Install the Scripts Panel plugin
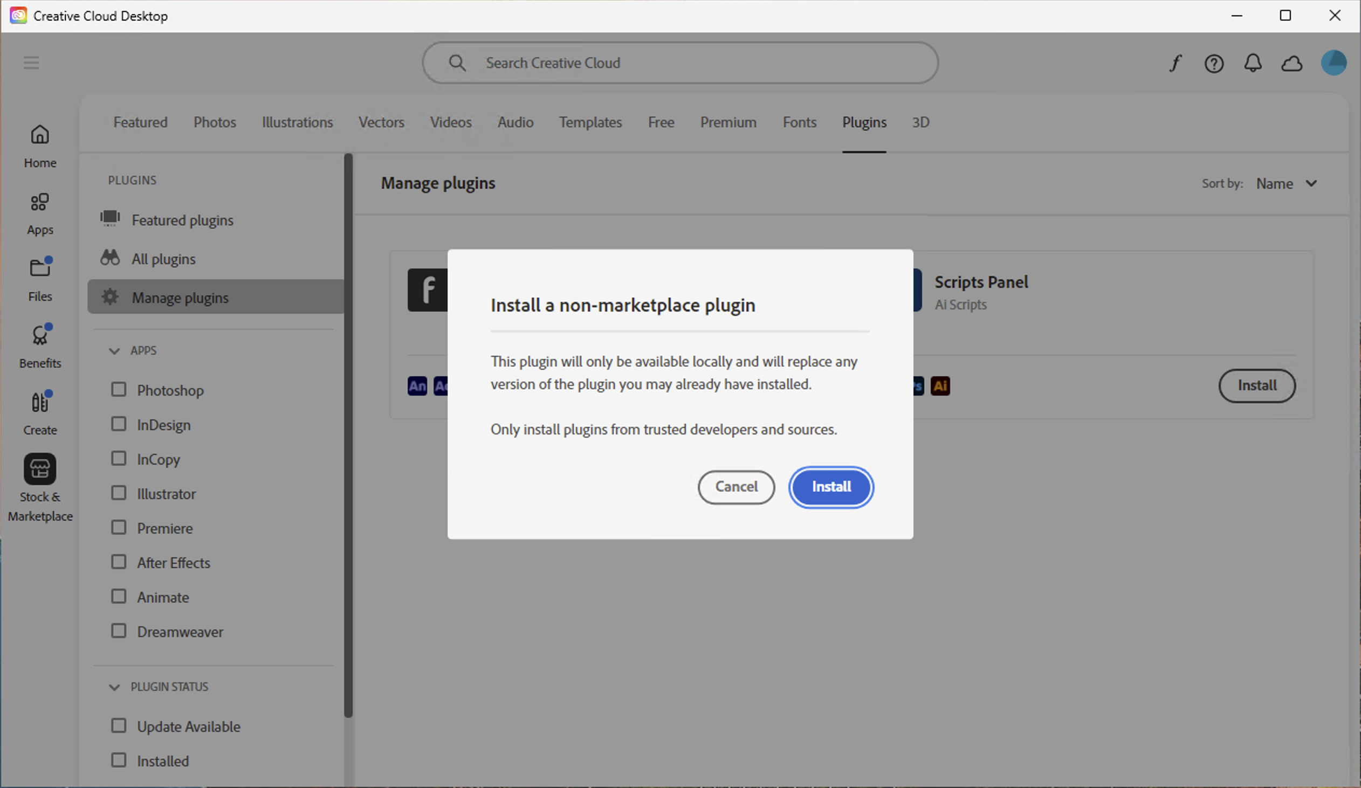1361x788 pixels. pos(1257,385)
